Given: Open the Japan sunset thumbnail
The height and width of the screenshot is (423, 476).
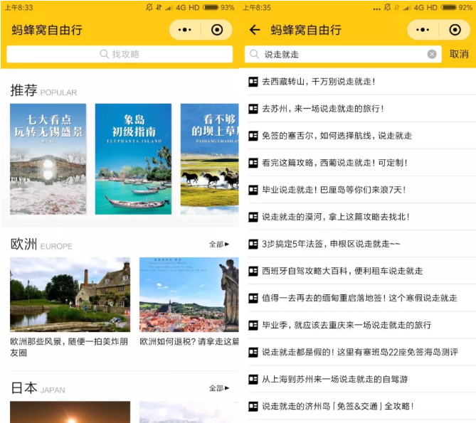Looking at the screenshot, I should click(70, 412).
